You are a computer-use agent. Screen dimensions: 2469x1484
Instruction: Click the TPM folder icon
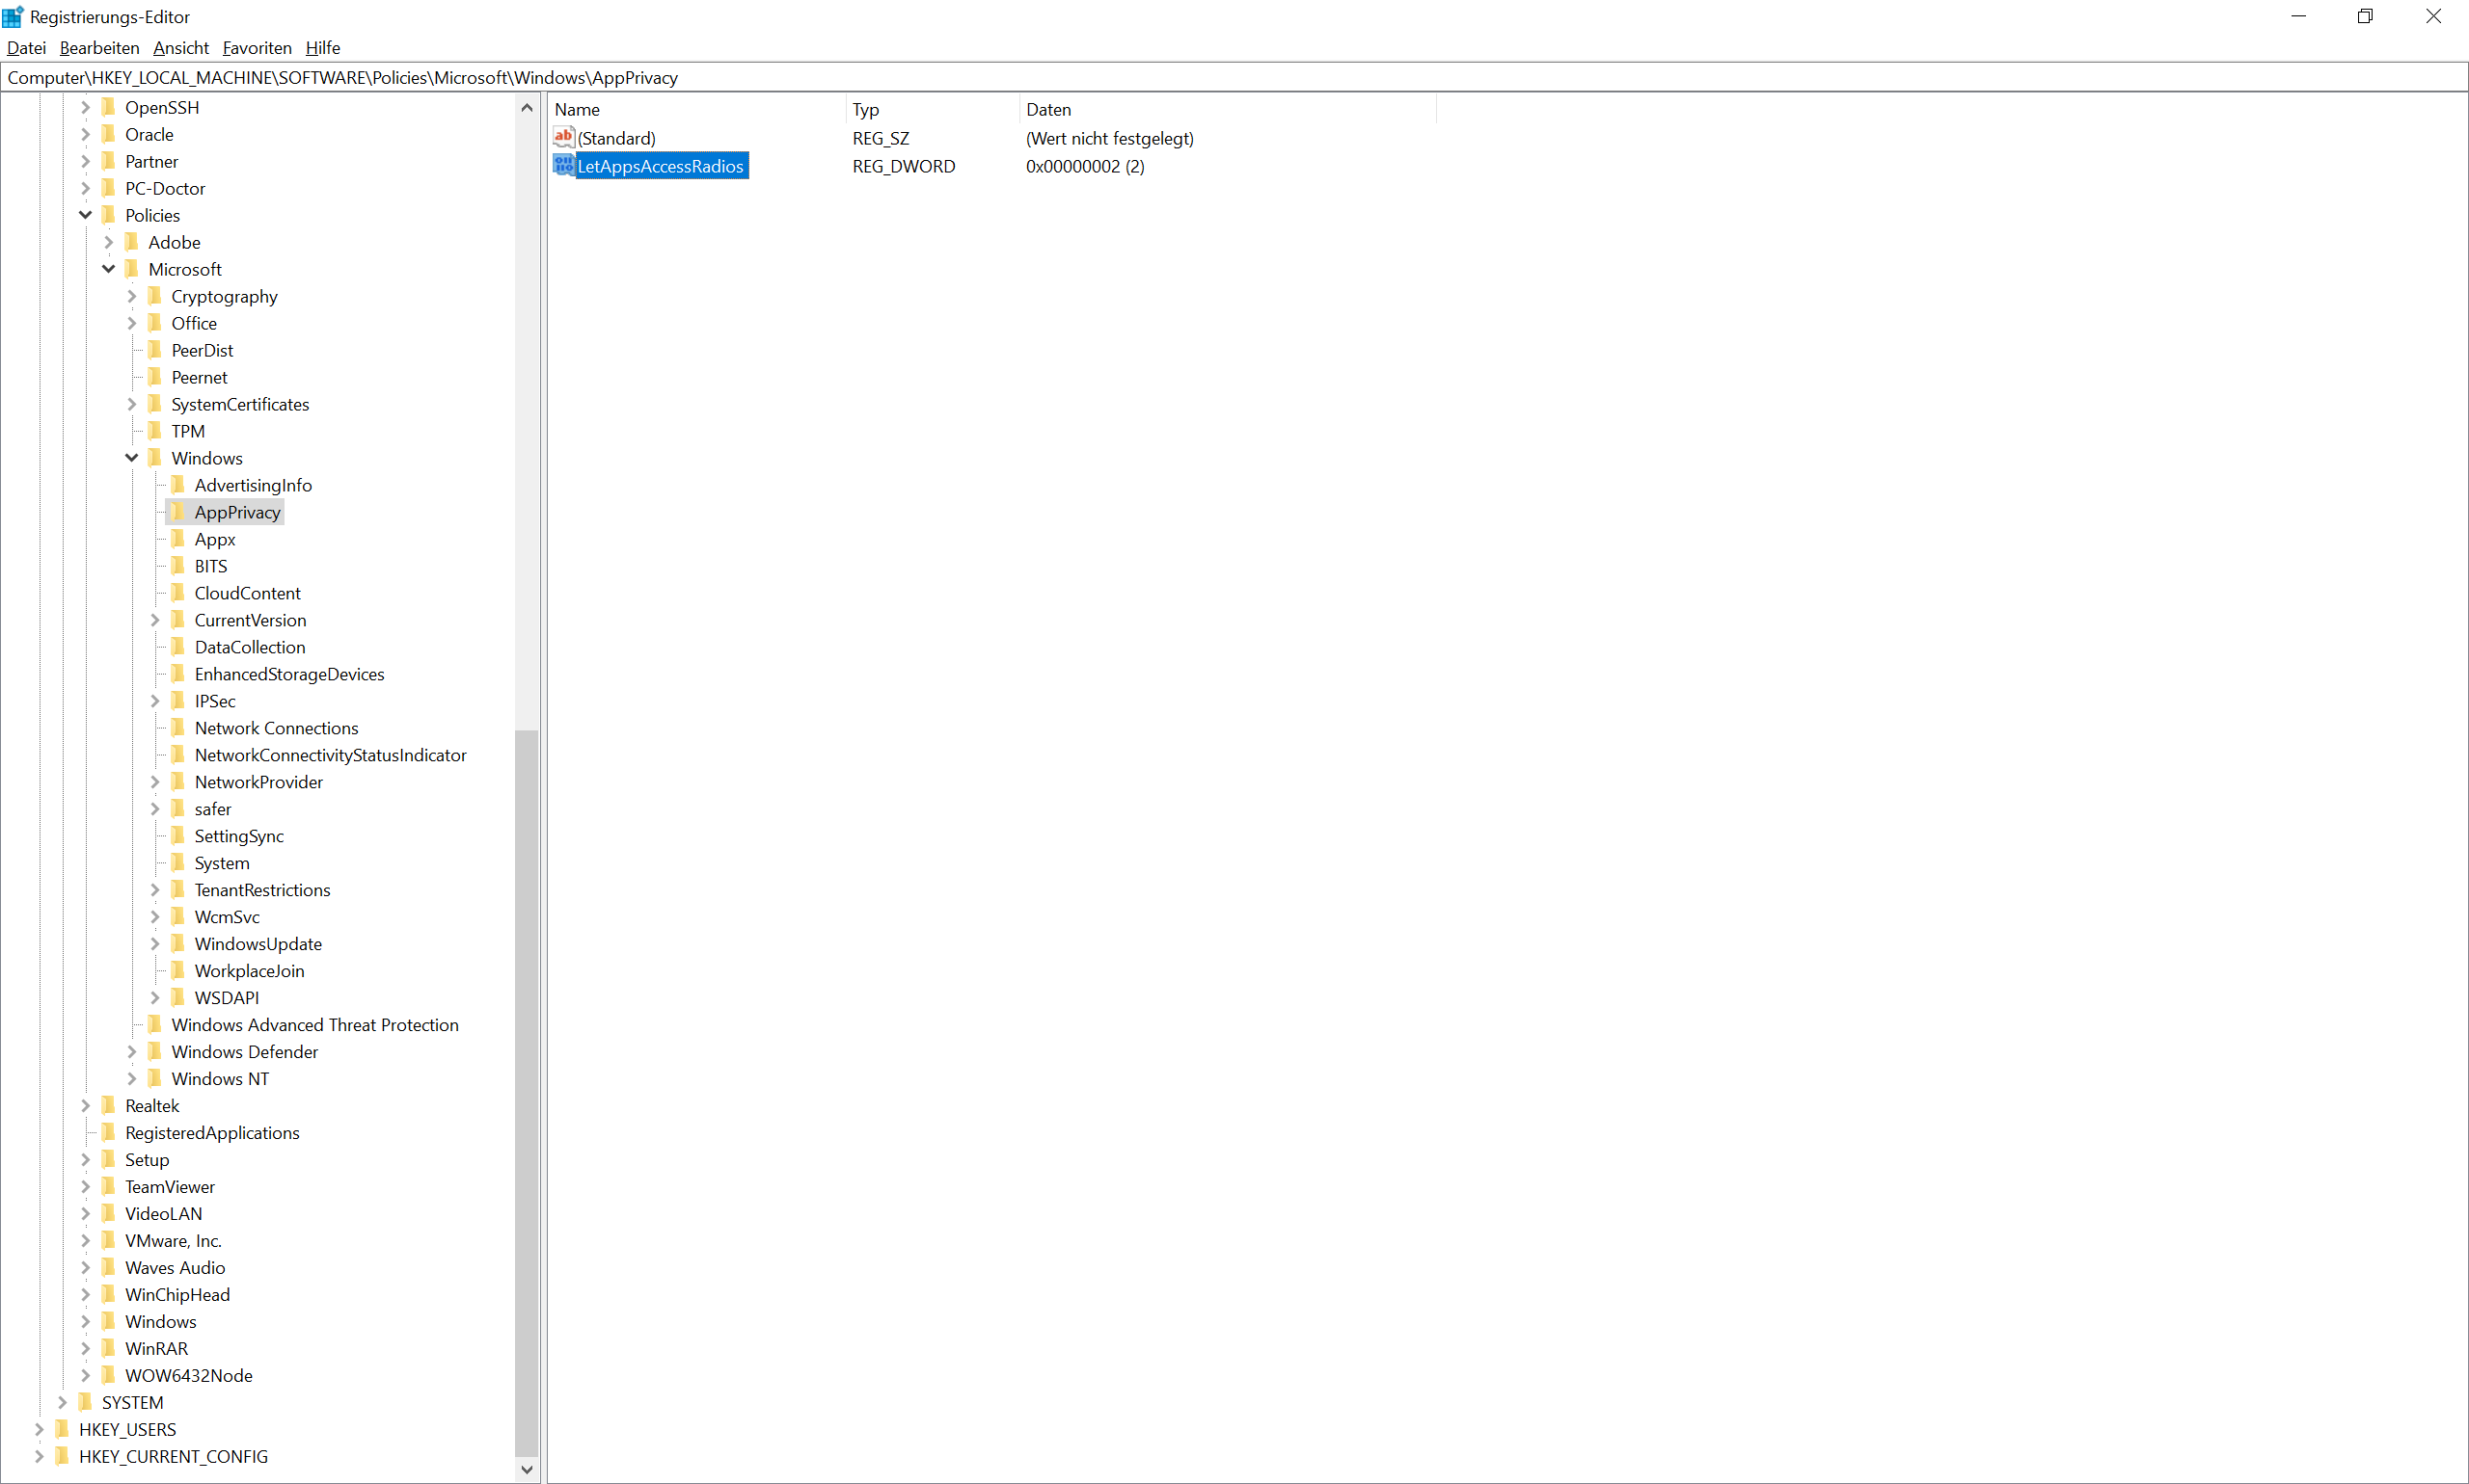click(x=155, y=431)
